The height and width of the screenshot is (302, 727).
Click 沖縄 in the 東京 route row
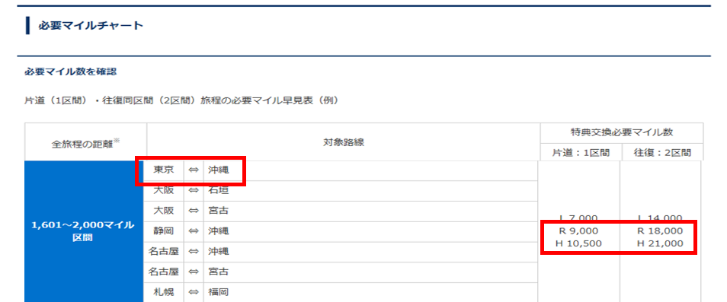point(219,170)
